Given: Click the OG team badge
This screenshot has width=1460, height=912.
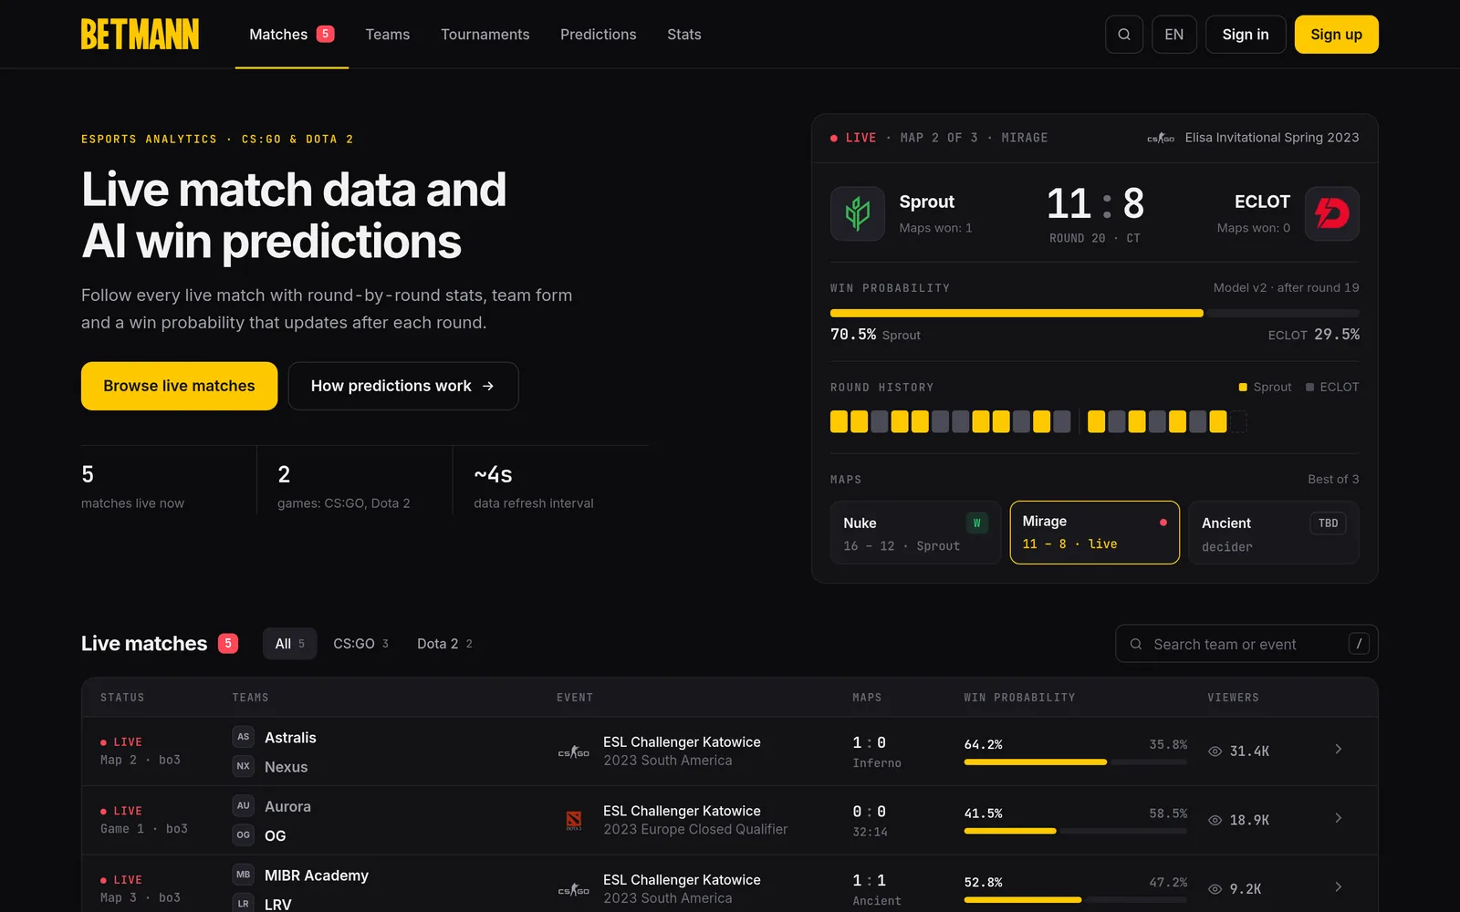Looking at the screenshot, I should pos(243,835).
